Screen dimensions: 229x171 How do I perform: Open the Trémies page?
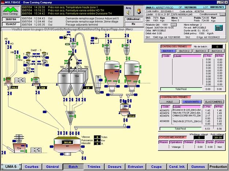[x=94, y=167]
